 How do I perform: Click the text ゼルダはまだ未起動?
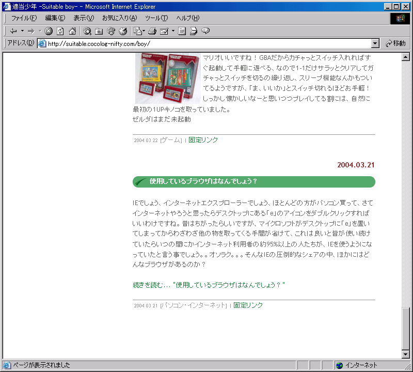coord(162,119)
